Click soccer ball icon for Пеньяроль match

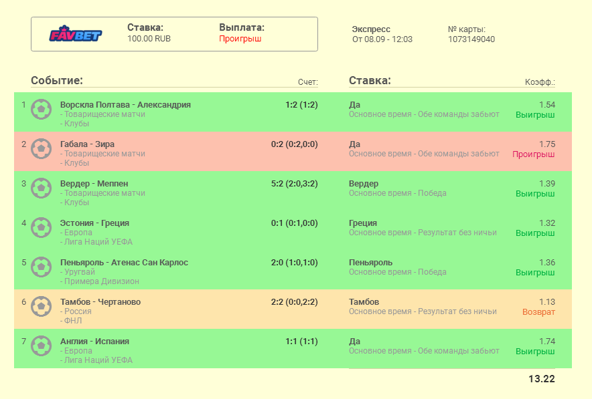point(42,267)
